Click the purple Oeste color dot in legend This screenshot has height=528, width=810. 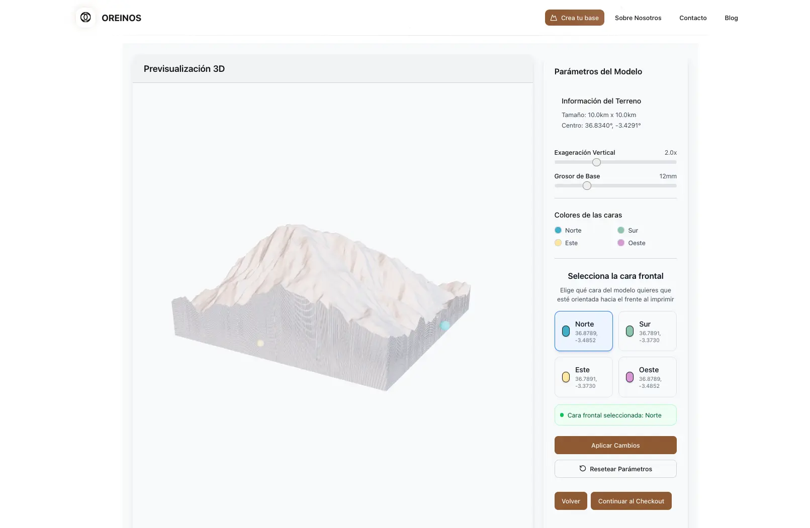(621, 243)
